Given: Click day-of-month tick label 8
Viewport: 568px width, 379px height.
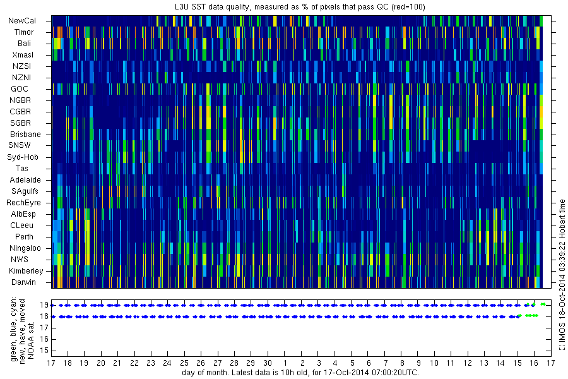Looking at the screenshot, I should pyautogui.click(x=402, y=363).
